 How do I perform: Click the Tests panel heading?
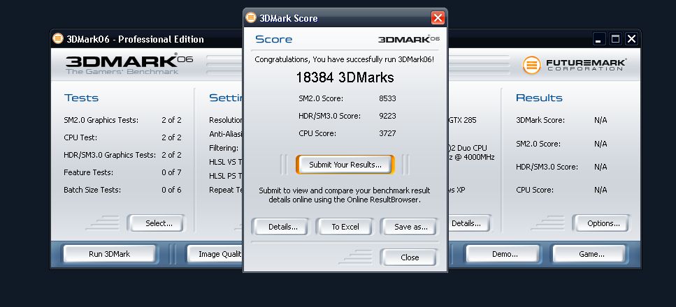81,98
